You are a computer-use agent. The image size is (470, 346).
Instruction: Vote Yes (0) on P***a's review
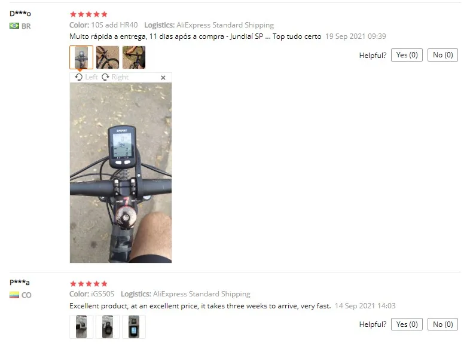point(407,324)
